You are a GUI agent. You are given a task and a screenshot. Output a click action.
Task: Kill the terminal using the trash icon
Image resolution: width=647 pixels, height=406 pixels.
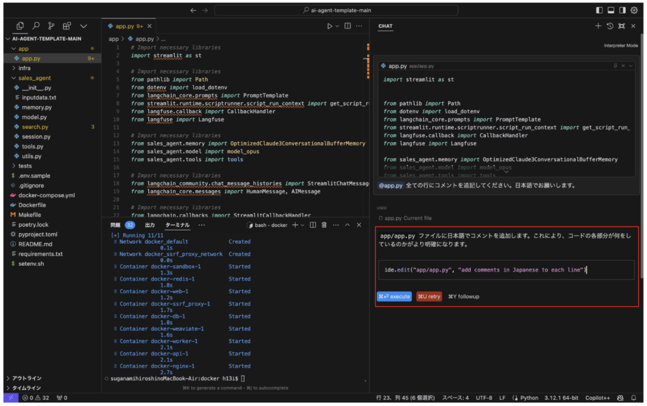click(323, 225)
